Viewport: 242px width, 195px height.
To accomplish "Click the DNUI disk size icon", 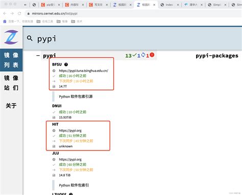I will click(x=54, y=117).
